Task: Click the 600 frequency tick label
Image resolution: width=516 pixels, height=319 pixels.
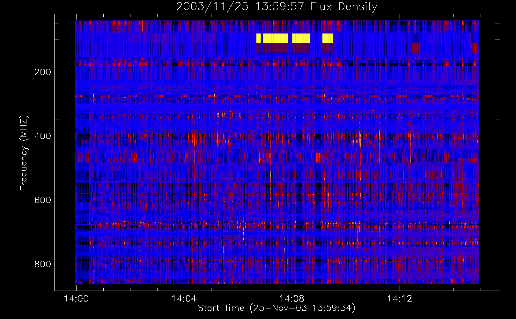Action: tap(43, 200)
